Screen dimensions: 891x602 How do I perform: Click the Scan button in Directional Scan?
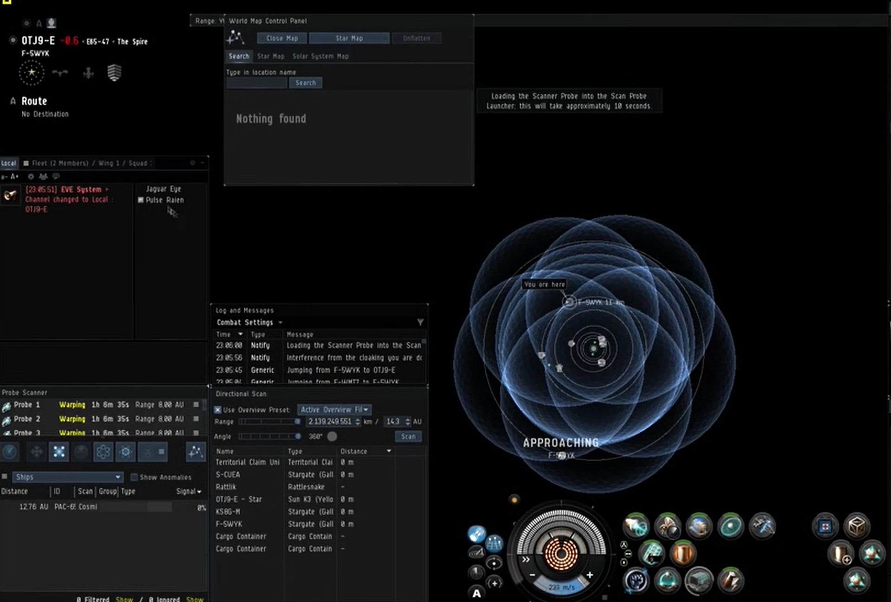tap(408, 436)
